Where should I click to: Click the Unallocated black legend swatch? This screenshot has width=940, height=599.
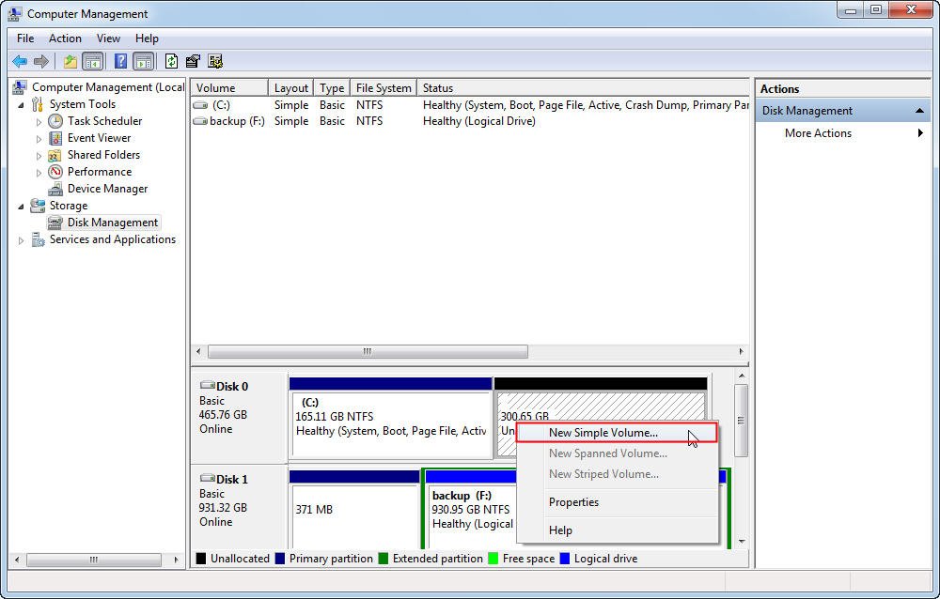point(201,559)
